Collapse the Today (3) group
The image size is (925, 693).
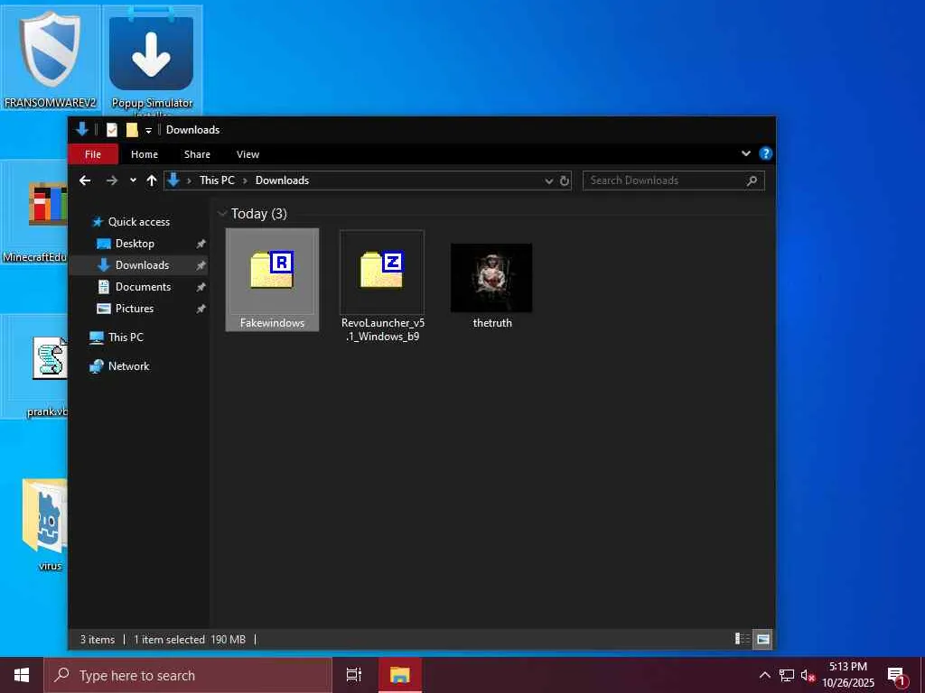[x=222, y=214]
